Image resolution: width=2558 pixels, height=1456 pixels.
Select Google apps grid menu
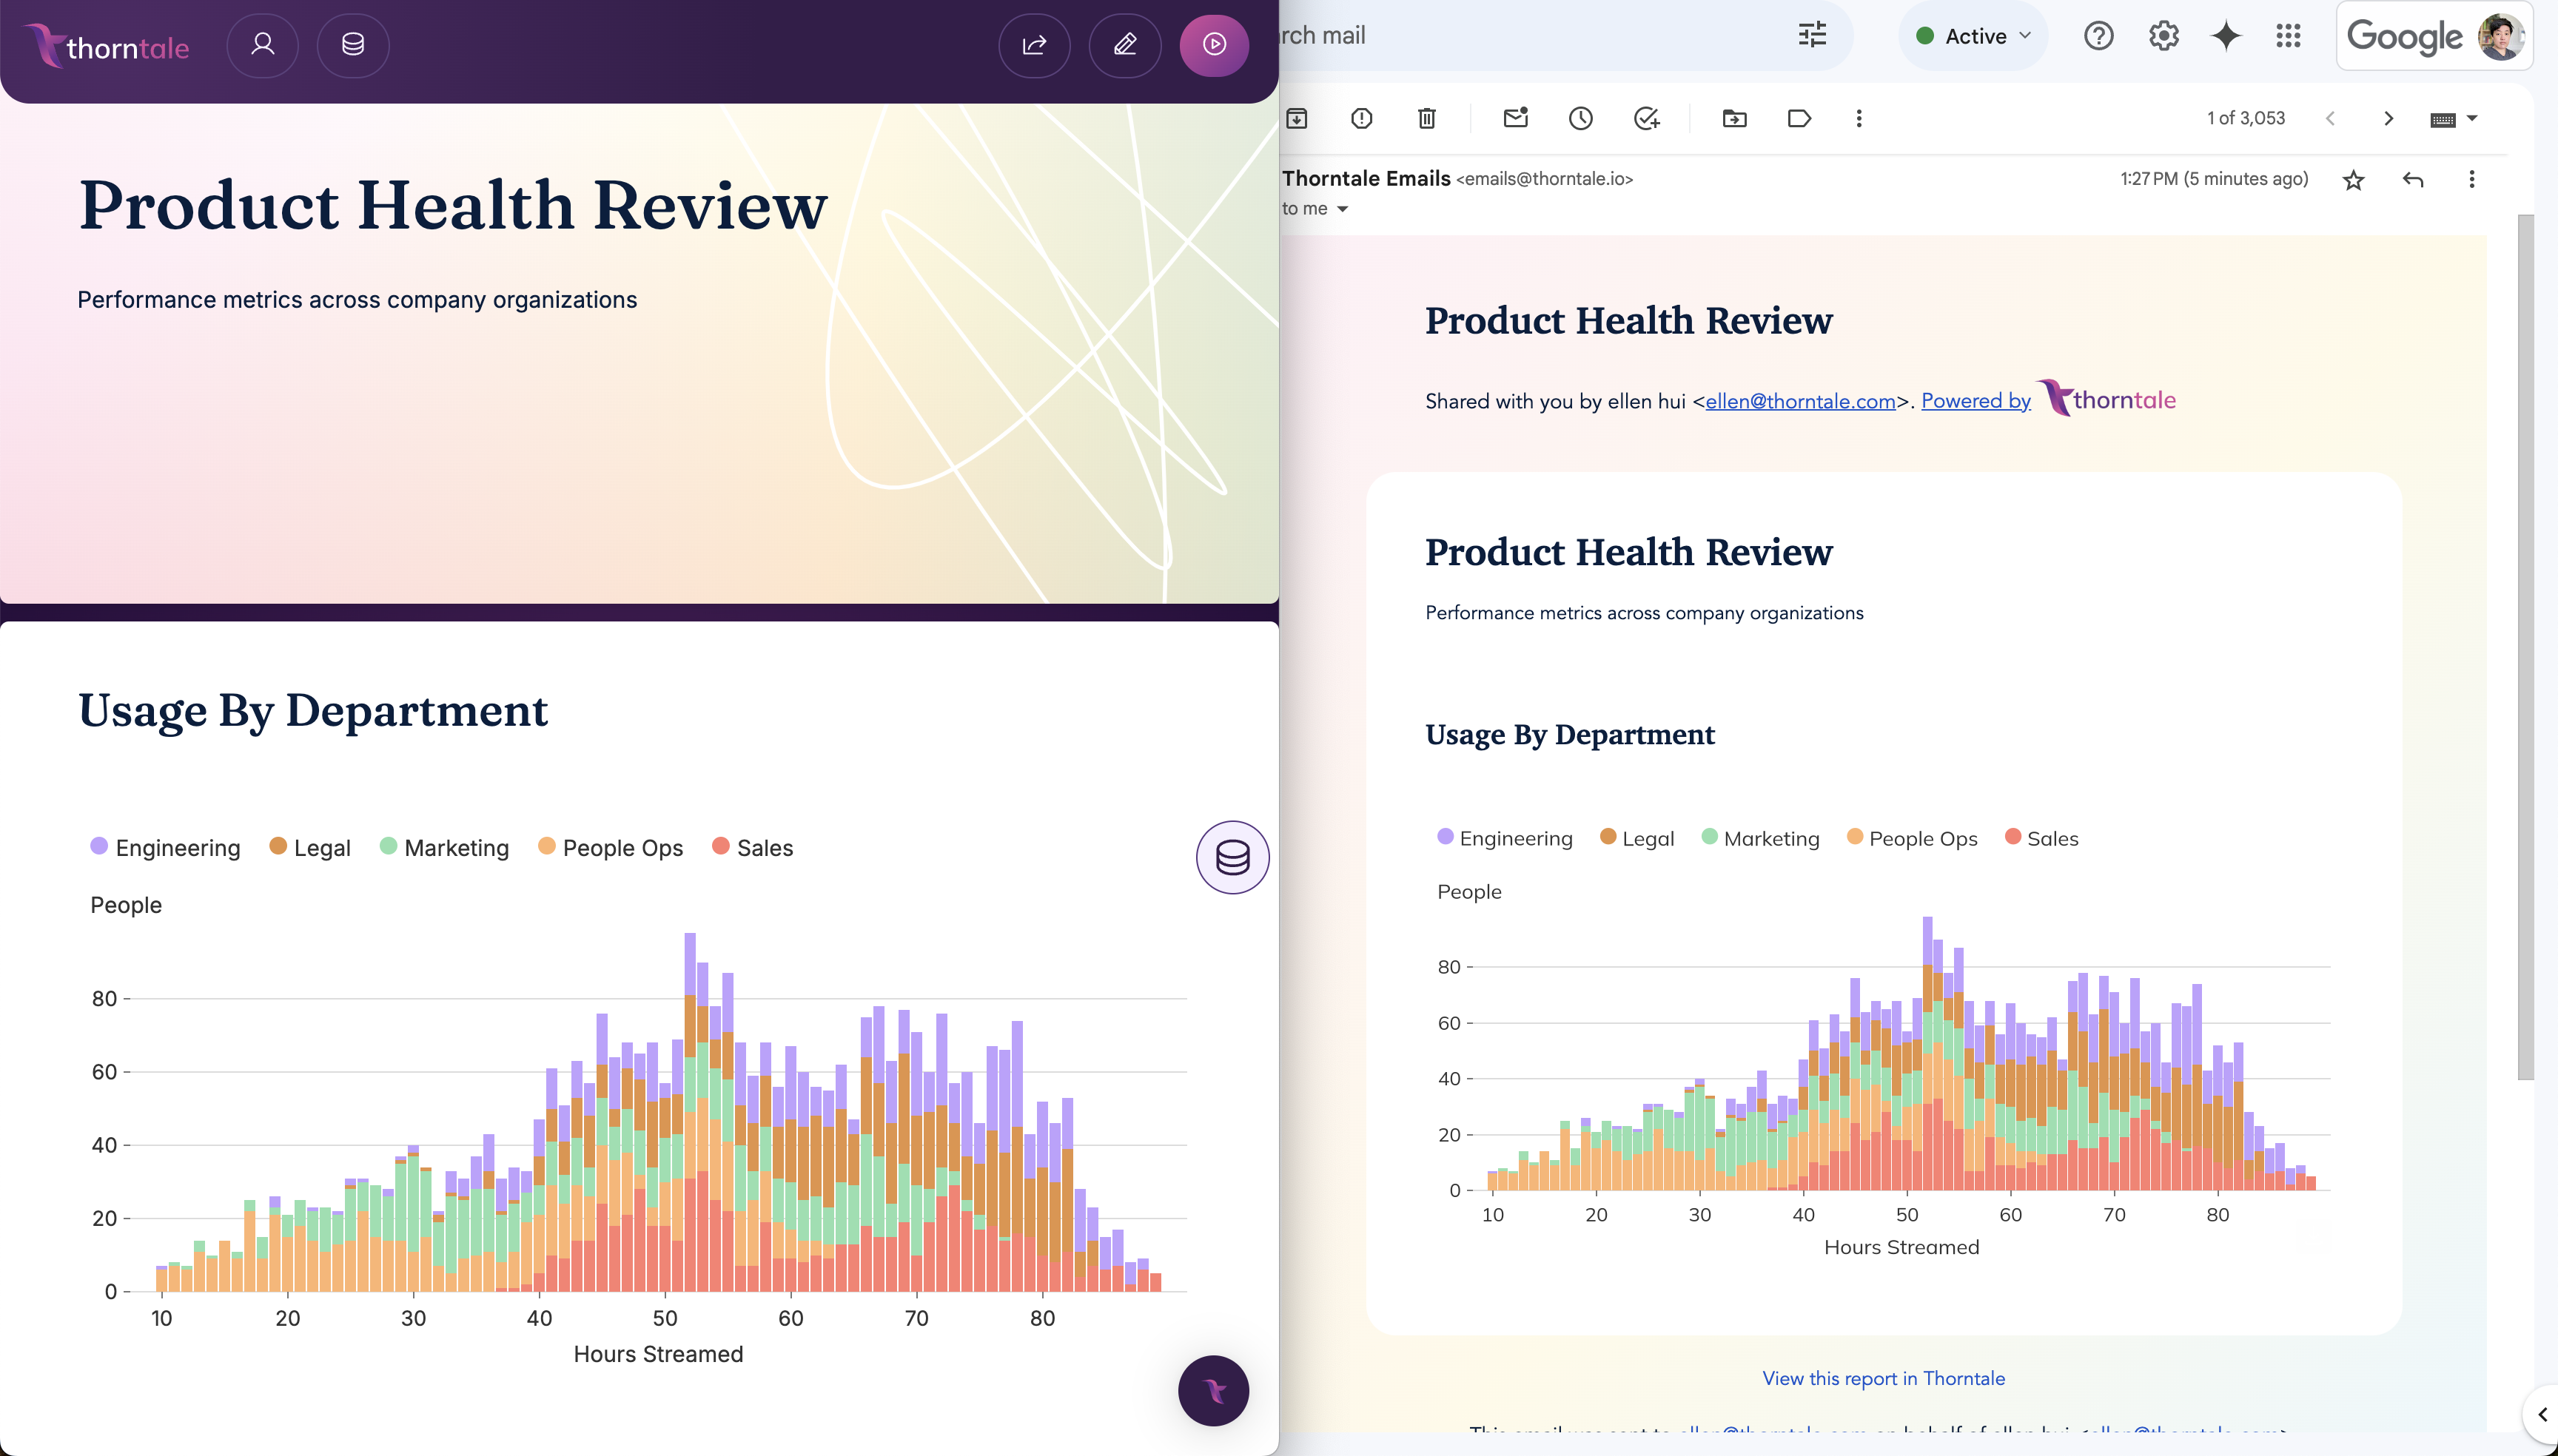point(2286,33)
